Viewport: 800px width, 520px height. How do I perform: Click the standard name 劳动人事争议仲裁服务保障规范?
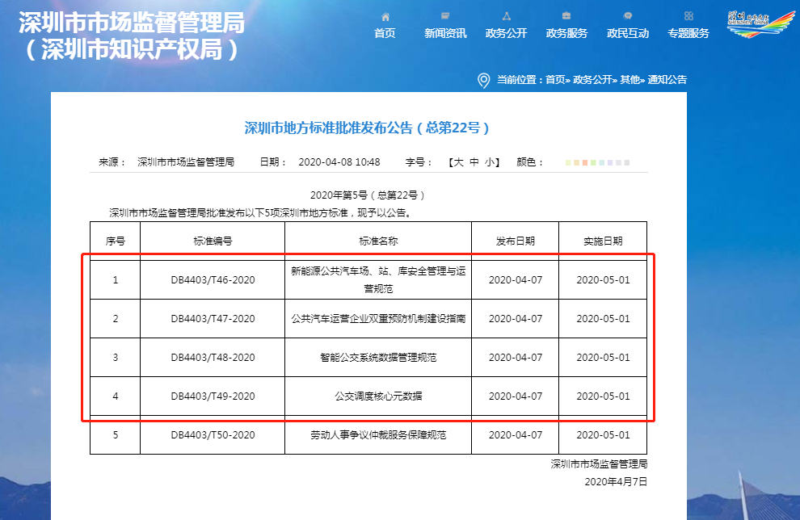point(378,435)
